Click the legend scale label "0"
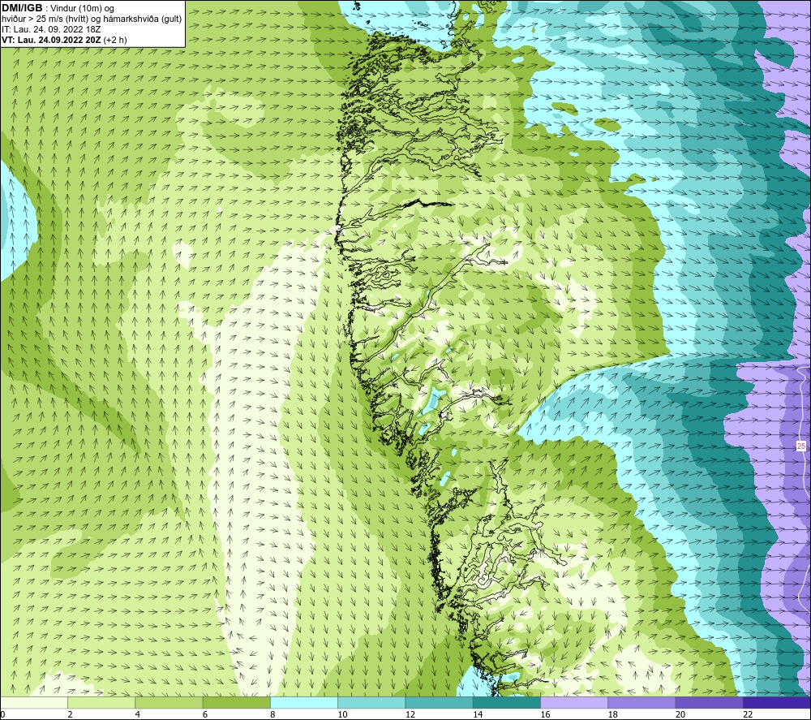This screenshot has height=720, width=811. tap(2, 714)
